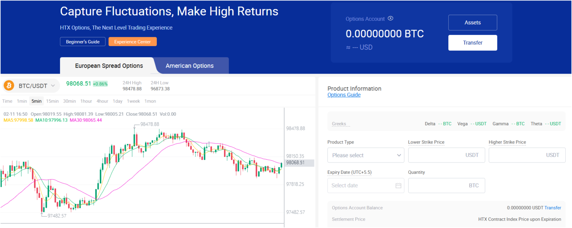Click the 0.00000000 BTC account balance
The height and width of the screenshot is (228, 572).
pos(385,34)
